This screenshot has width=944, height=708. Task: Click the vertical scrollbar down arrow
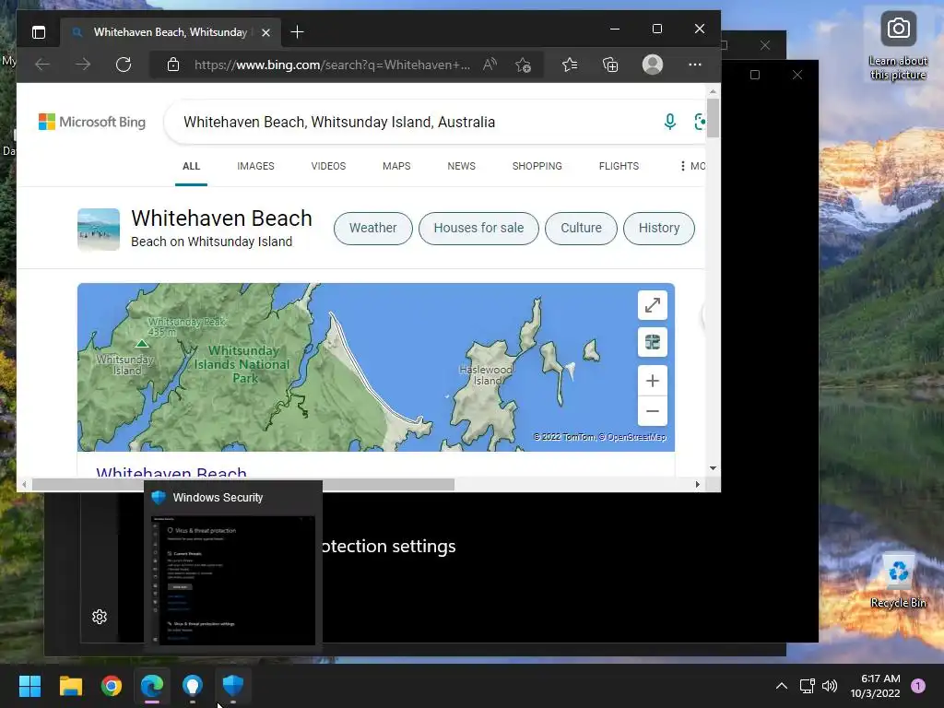point(713,467)
